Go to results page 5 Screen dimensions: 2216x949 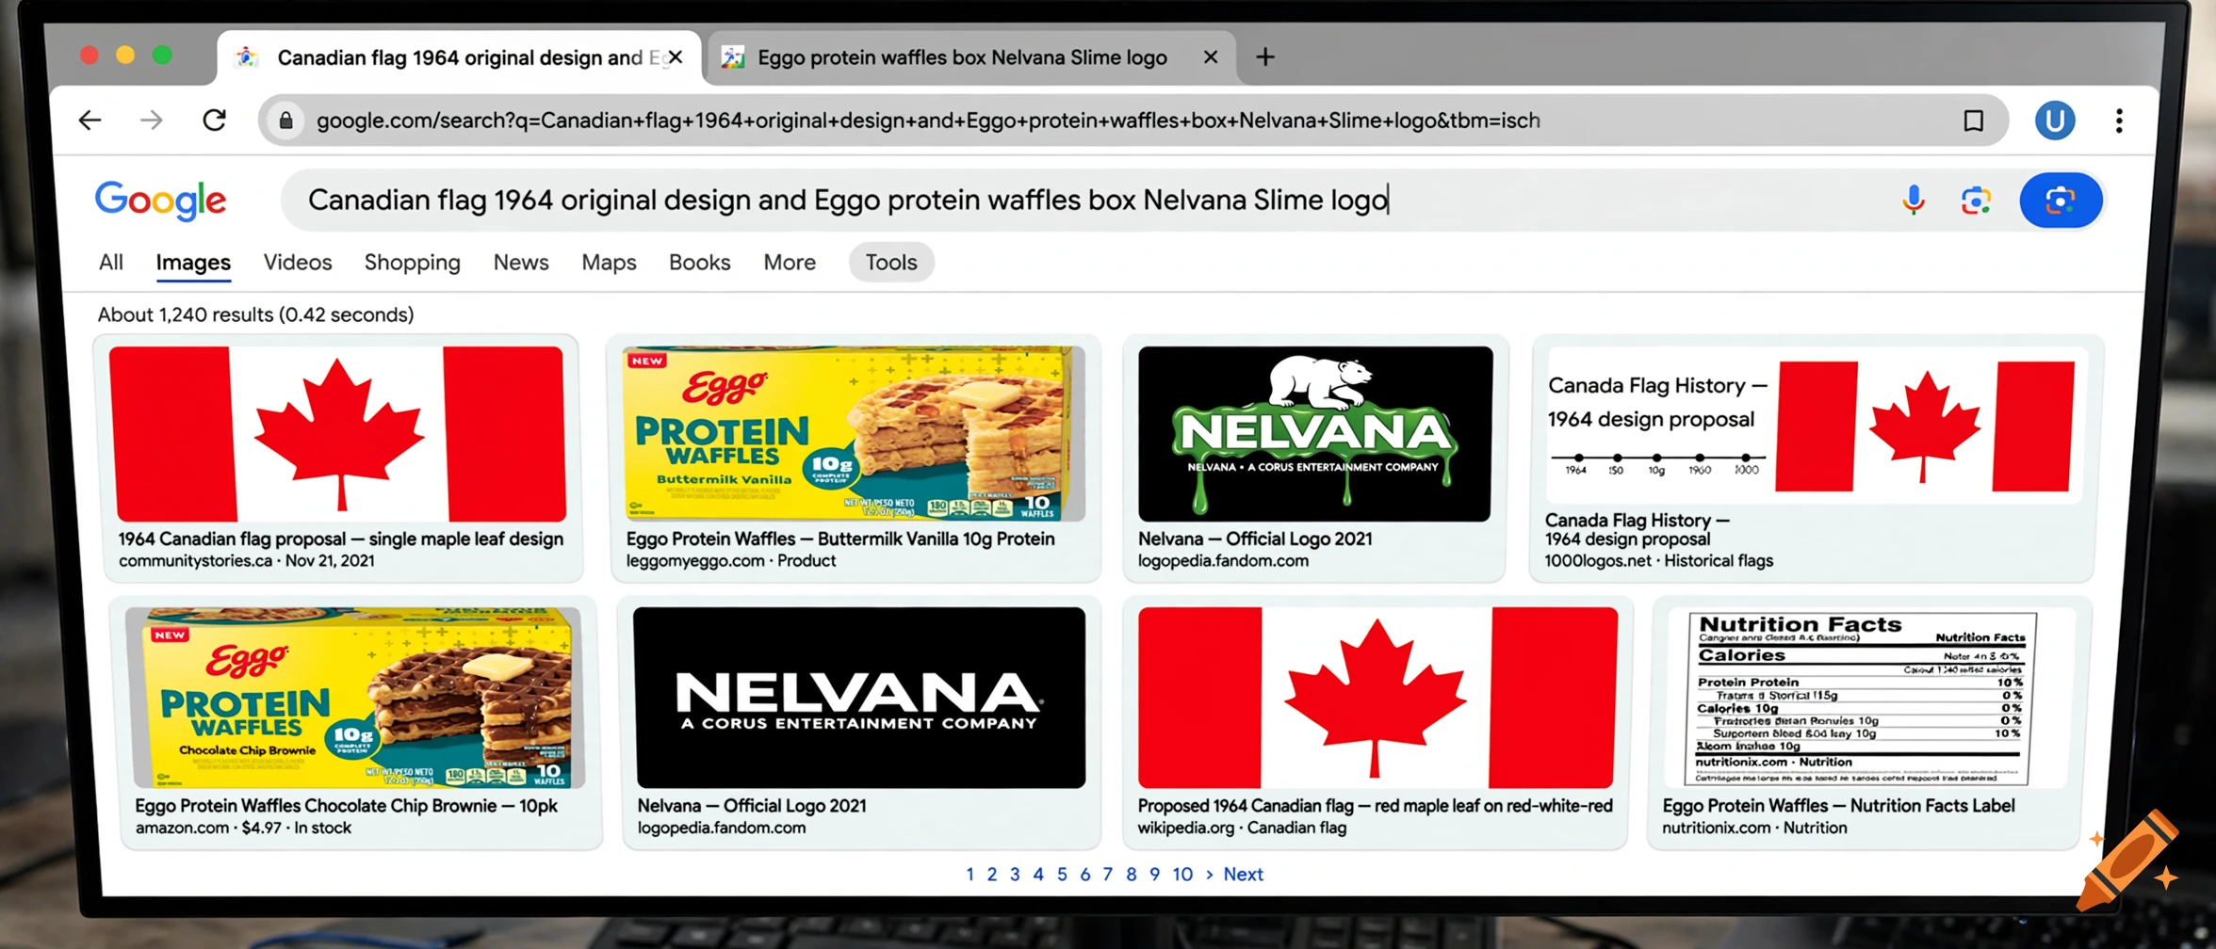[1062, 875]
